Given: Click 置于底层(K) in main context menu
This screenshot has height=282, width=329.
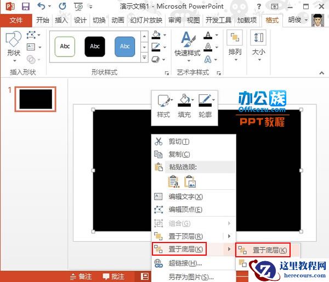Looking at the screenshot, I should (194, 249).
